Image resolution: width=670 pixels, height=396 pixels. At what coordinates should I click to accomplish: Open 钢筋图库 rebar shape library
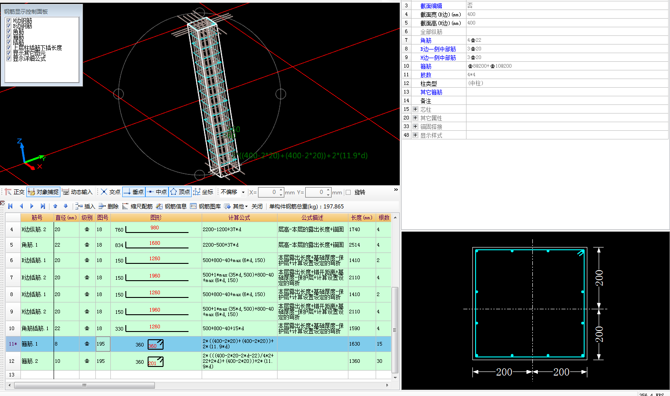click(206, 206)
